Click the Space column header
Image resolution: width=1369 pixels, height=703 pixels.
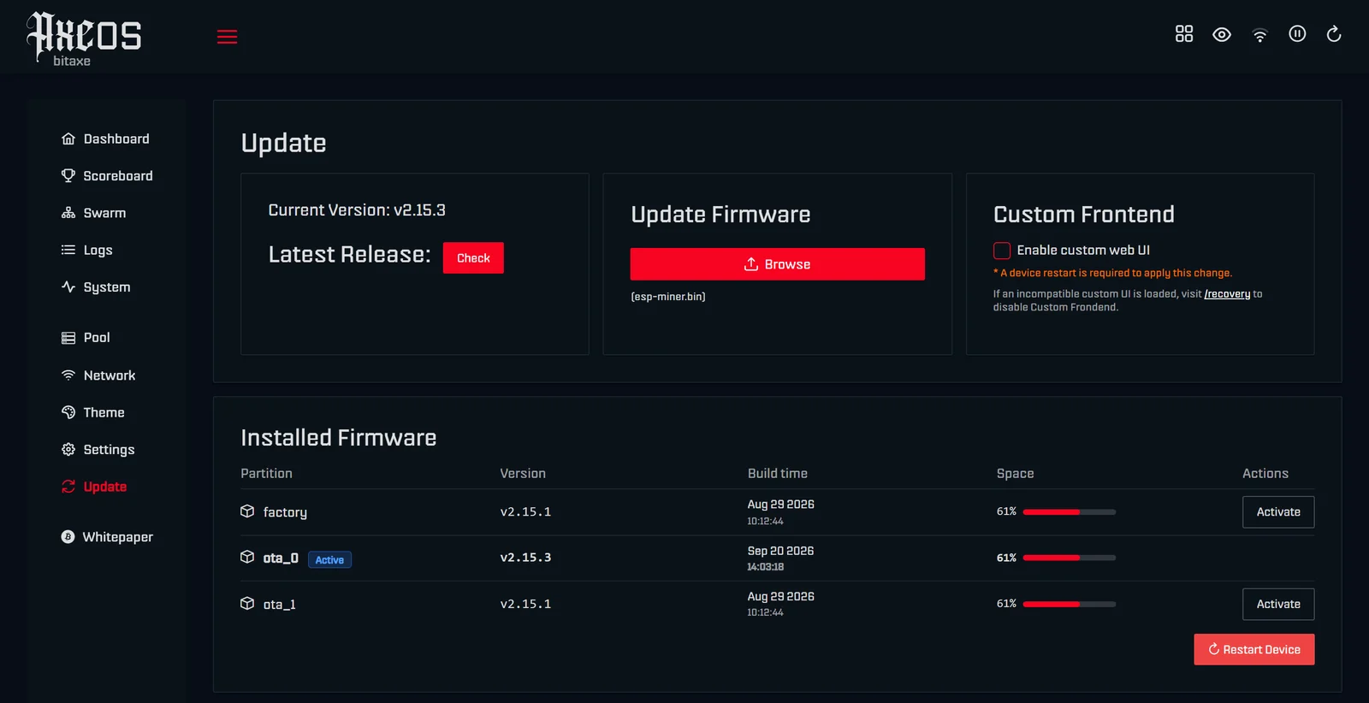(x=1015, y=474)
